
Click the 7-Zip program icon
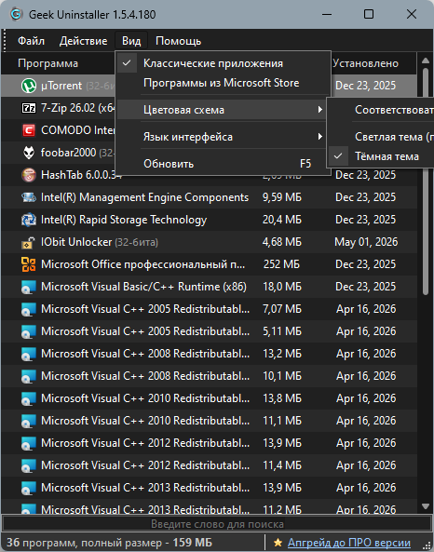click(29, 108)
